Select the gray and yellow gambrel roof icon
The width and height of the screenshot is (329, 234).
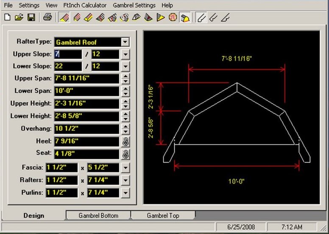click(x=185, y=17)
